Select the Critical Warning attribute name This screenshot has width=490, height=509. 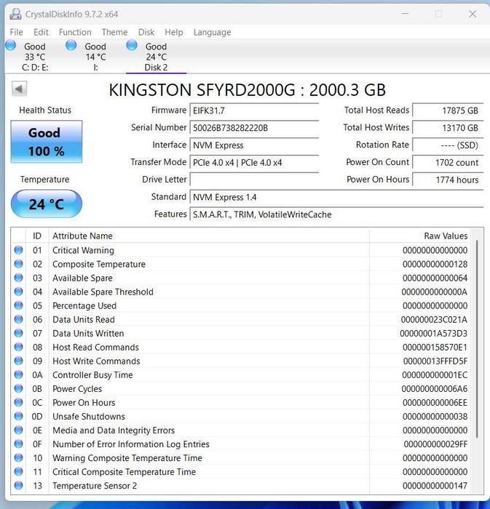[x=83, y=250]
